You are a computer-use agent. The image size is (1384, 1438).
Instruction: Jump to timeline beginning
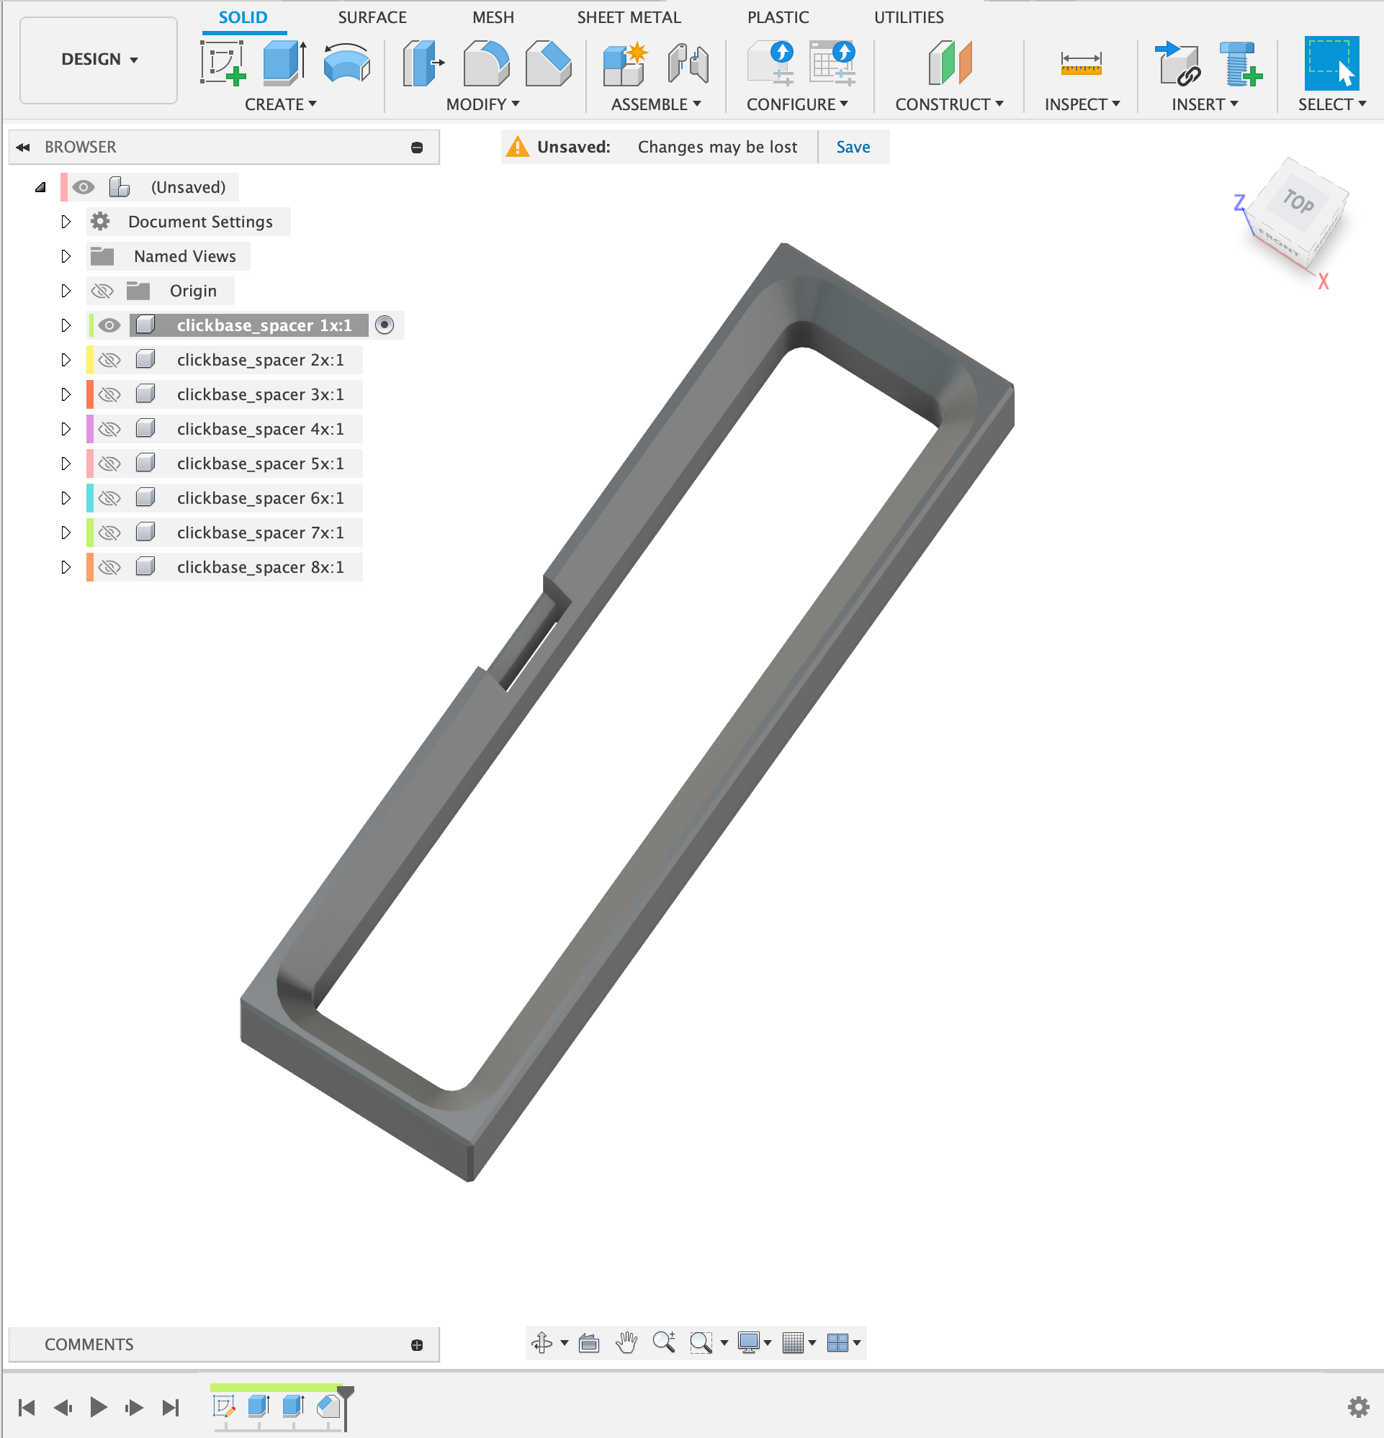pos(27,1406)
